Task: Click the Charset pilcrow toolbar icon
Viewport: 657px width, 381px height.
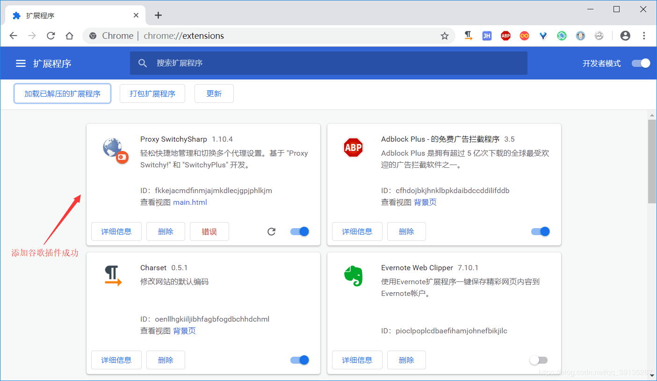Action: (468, 36)
